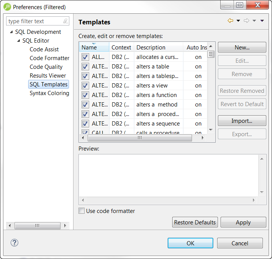Uncheck the ALLOCATE template checkbox

tap(85, 57)
